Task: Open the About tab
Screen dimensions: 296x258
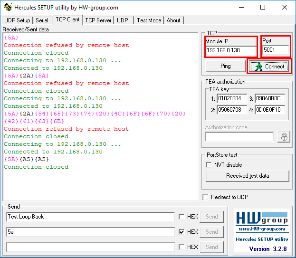Action: (173, 20)
